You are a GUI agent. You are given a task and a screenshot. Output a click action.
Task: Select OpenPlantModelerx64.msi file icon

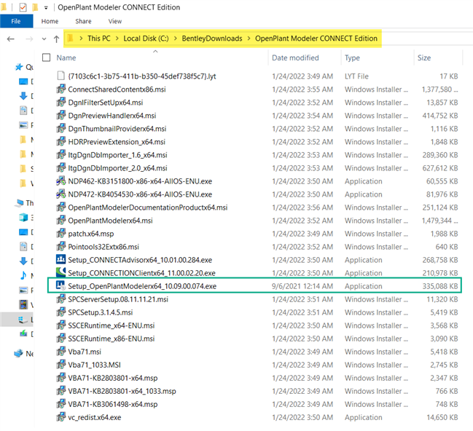[61, 221]
